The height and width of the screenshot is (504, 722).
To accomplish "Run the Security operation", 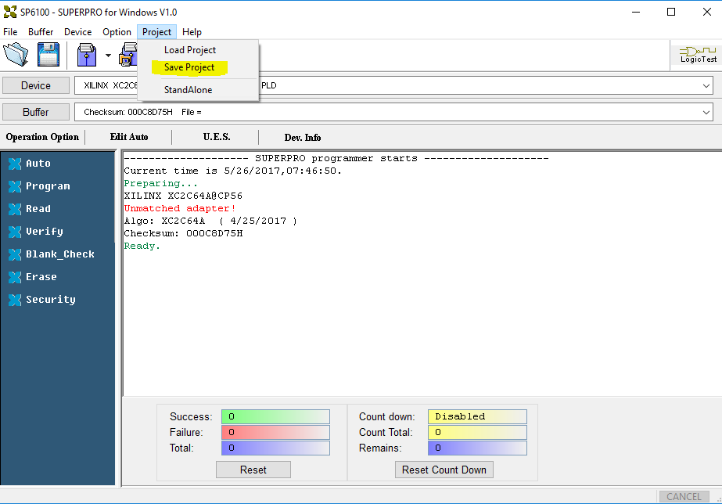I will coord(50,300).
